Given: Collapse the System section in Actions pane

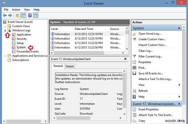Looking at the screenshot, I should tap(179, 28).
